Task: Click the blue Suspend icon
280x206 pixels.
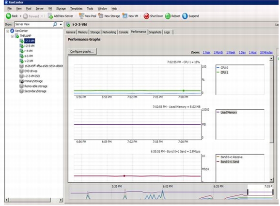Action: (185, 16)
